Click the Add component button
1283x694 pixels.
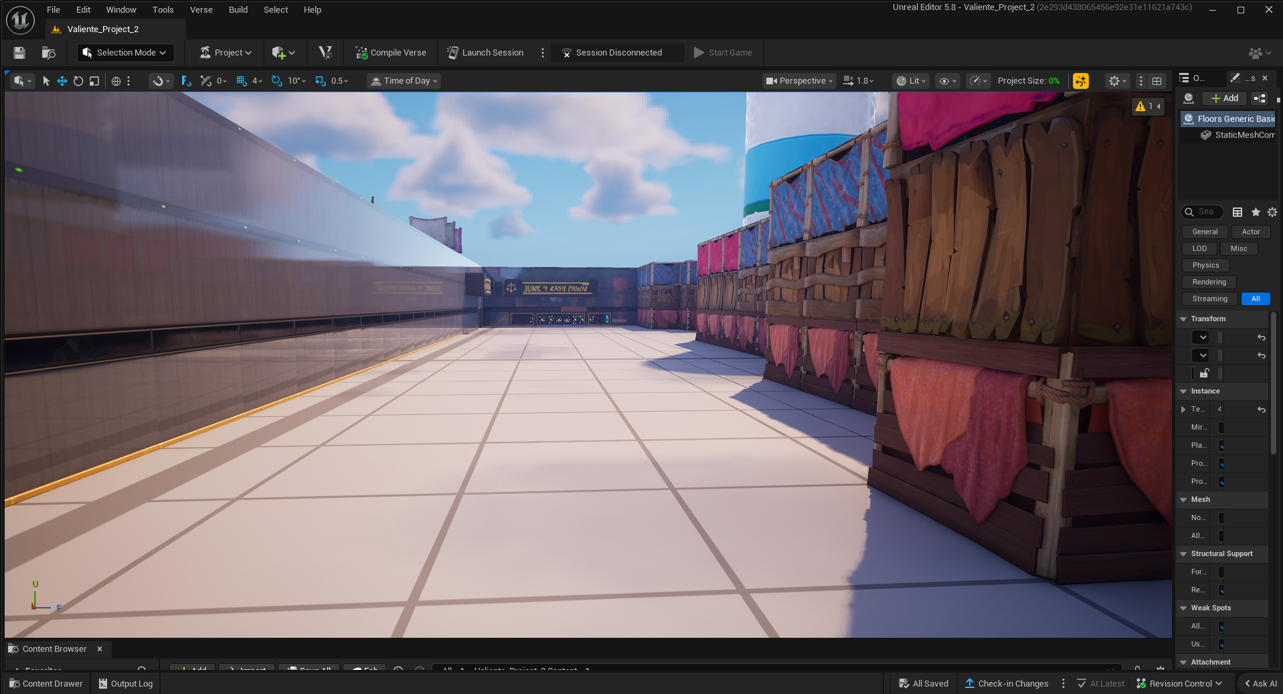(x=1225, y=98)
